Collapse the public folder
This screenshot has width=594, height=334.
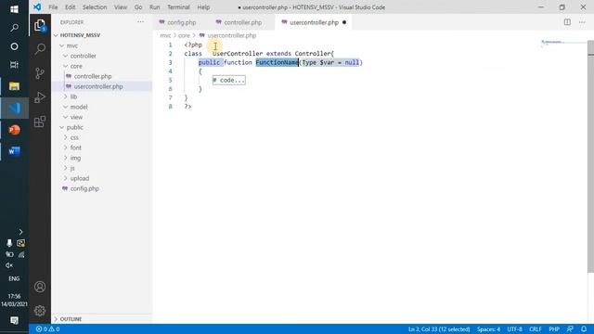74,127
